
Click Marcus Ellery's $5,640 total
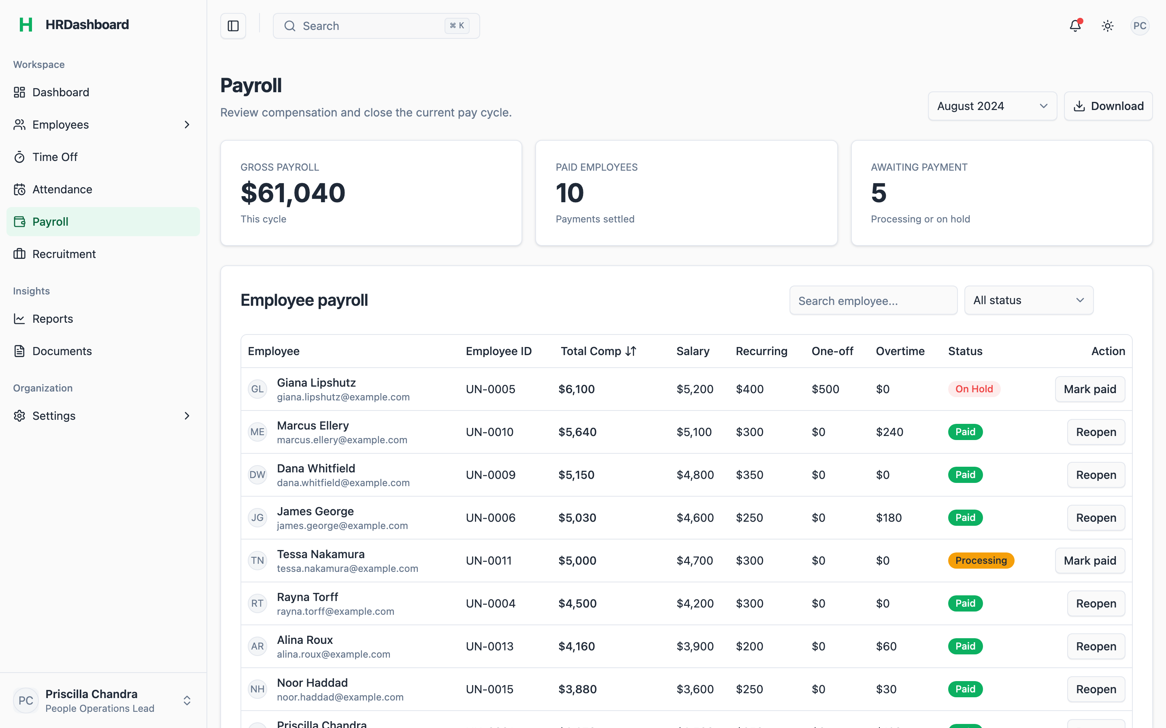[x=577, y=432]
